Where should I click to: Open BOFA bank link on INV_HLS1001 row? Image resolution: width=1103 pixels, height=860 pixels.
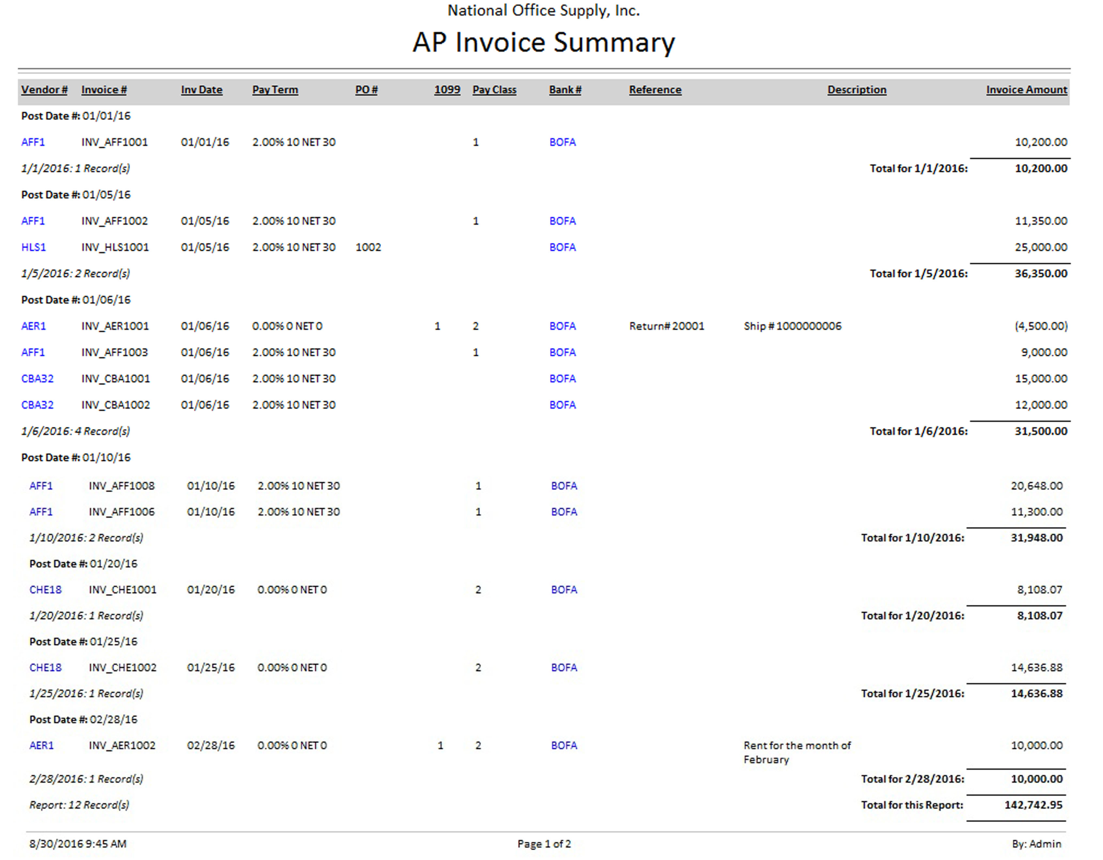562,247
